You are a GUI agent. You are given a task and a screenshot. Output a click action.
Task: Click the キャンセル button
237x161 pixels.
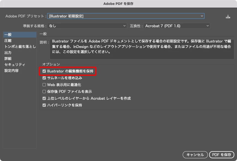point(195,155)
